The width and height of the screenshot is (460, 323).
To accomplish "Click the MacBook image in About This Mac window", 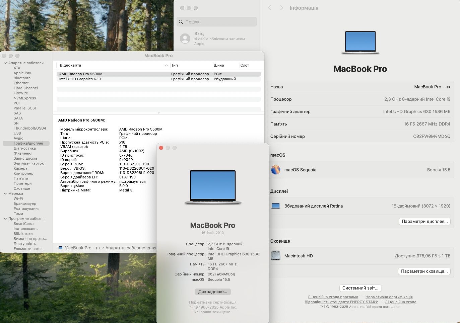I will coord(213,187).
